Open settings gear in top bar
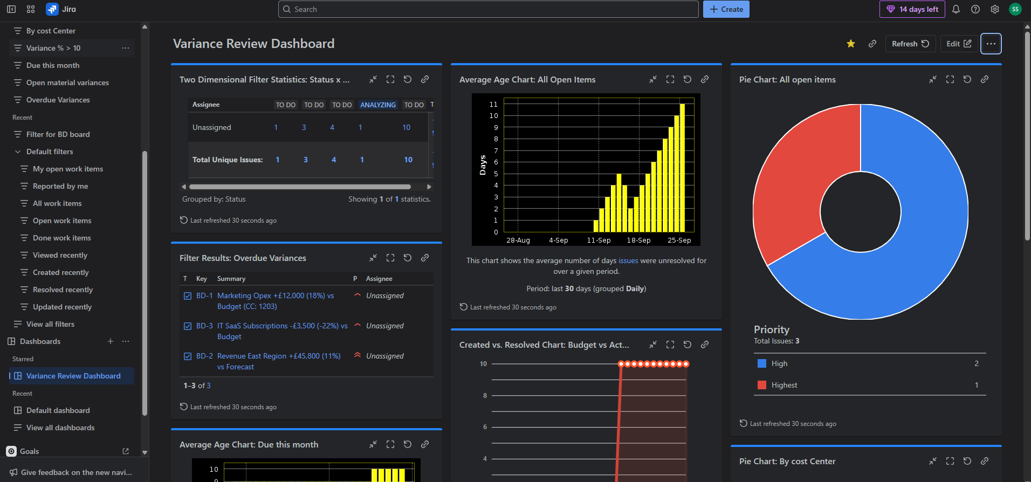Image resolution: width=1031 pixels, height=482 pixels. pos(995,9)
